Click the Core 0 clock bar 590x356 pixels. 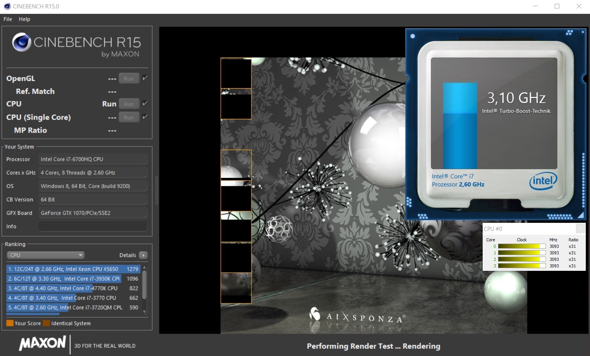point(522,246)
